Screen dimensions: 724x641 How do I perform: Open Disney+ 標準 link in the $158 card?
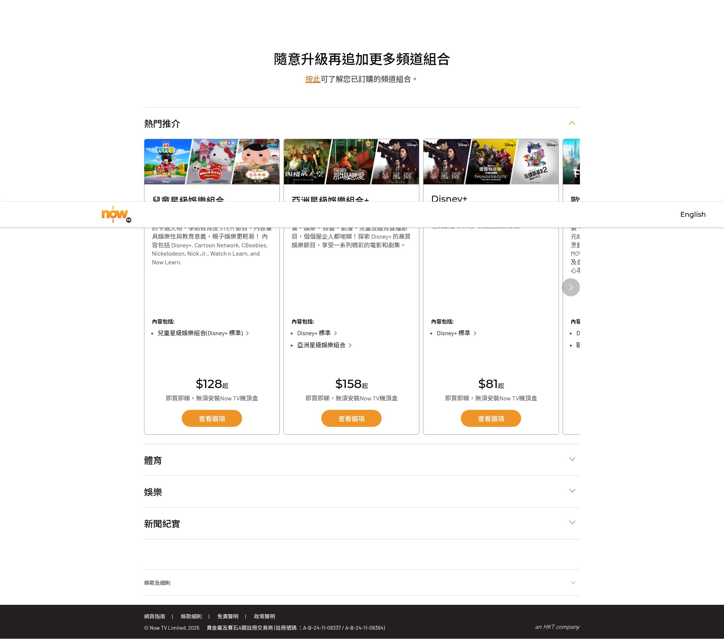point(317,333)
